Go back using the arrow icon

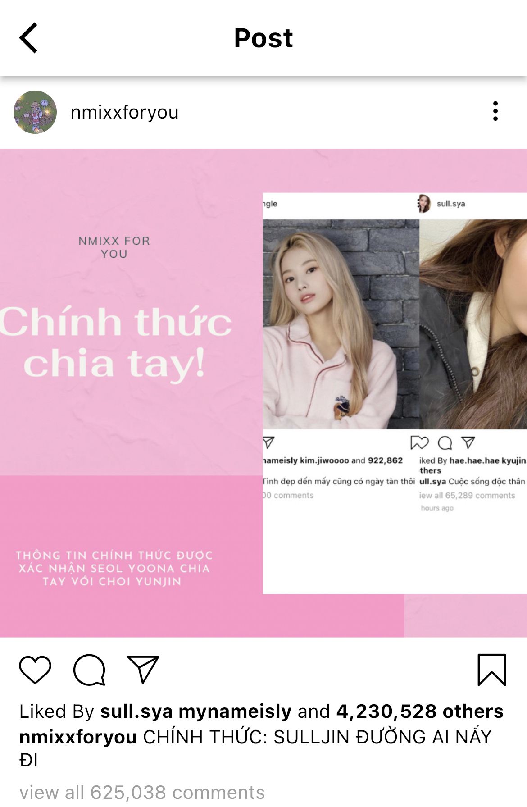point(28,38)
